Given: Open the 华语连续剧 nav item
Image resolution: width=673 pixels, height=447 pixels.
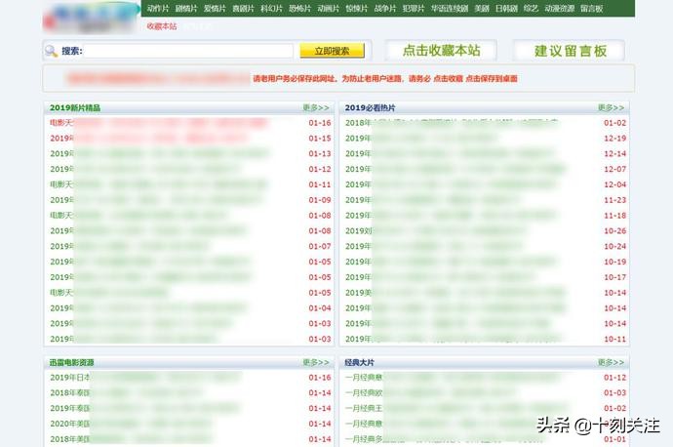Looking at the screenshot, I should tap(450, 8).
